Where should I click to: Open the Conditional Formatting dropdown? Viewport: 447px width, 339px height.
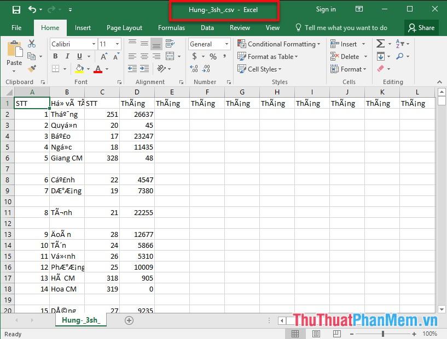[x=279, y=44]
